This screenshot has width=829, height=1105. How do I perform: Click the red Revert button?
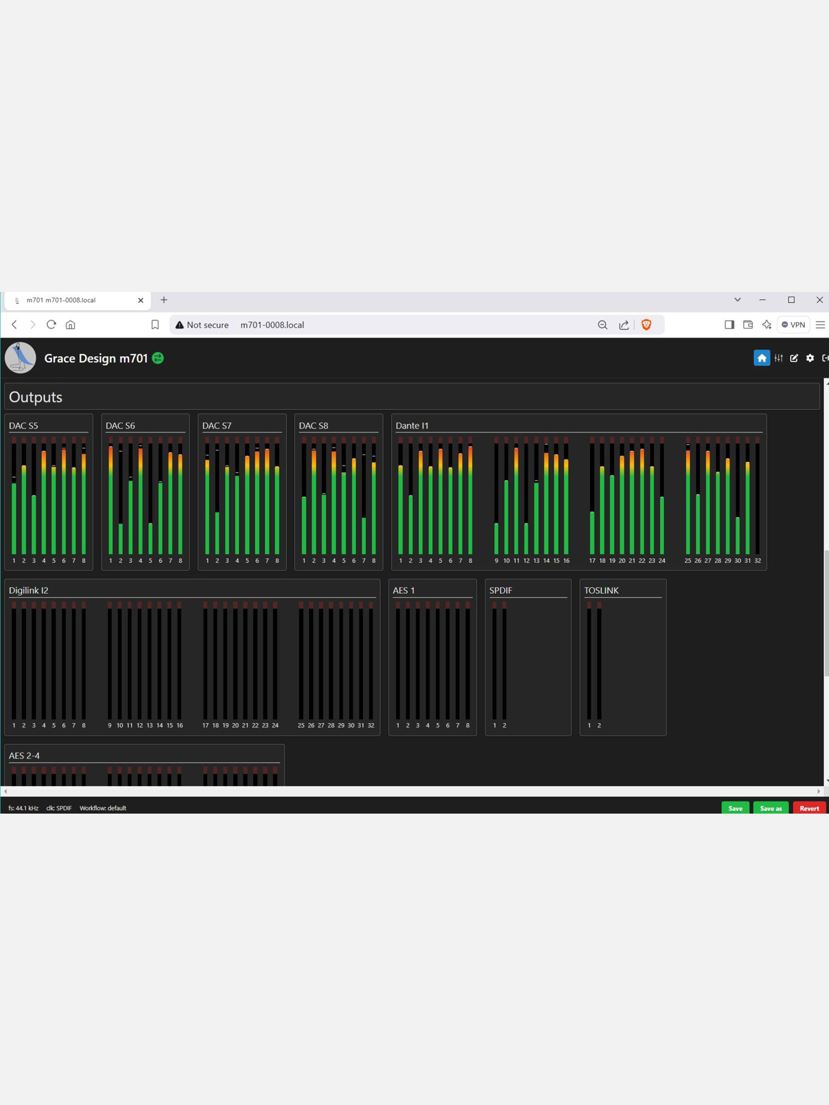pos(809,808)
